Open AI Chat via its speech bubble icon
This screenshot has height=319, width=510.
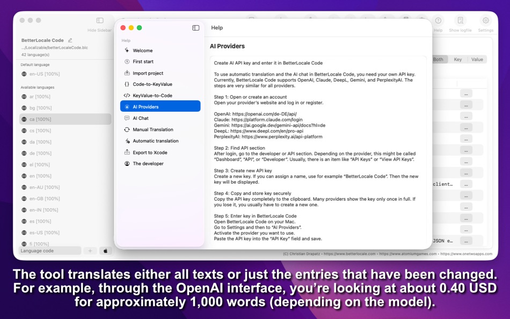tap(128, 118)
